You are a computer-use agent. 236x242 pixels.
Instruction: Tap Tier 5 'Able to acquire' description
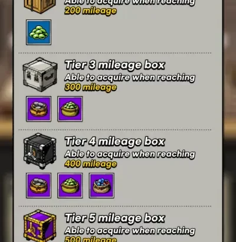(x=130, y=231)
